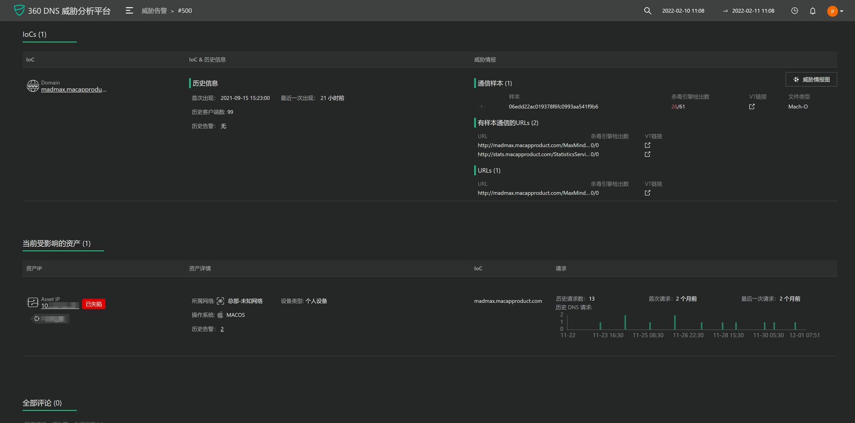
Task: Click the 威胁情报图 button
Action: tap(811, 80)
